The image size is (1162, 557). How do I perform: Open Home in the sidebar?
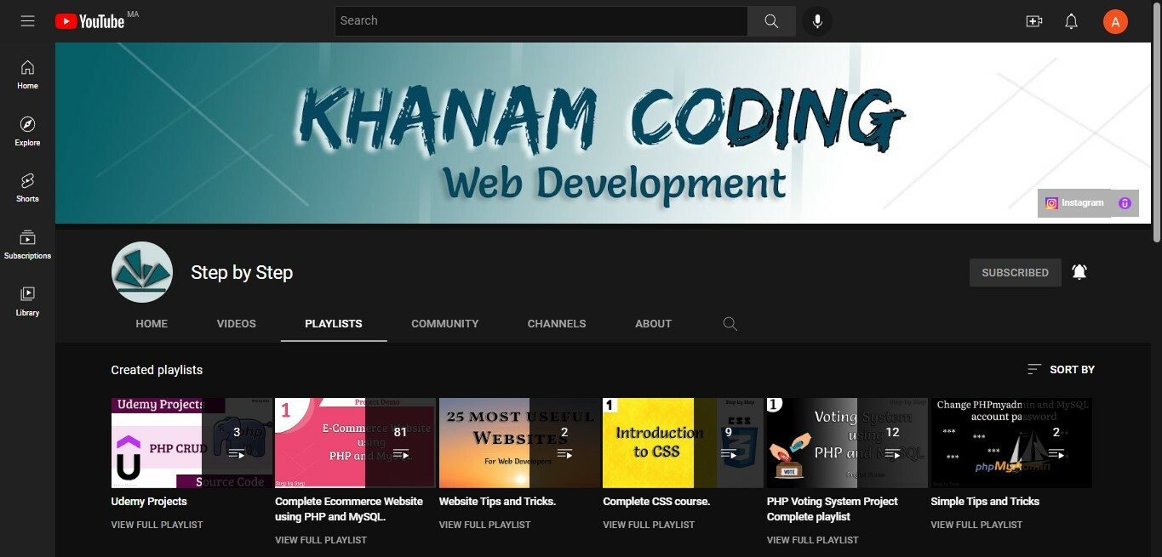(x=27, y=75)
